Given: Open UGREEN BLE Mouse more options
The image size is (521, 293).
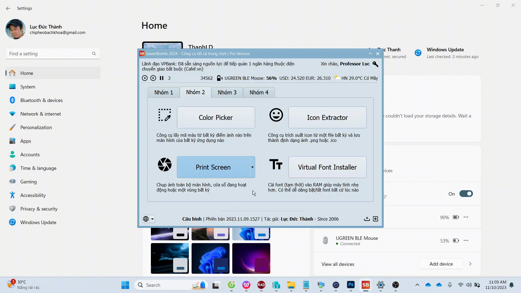Looking at the screenshot, I should coord(466,240).
